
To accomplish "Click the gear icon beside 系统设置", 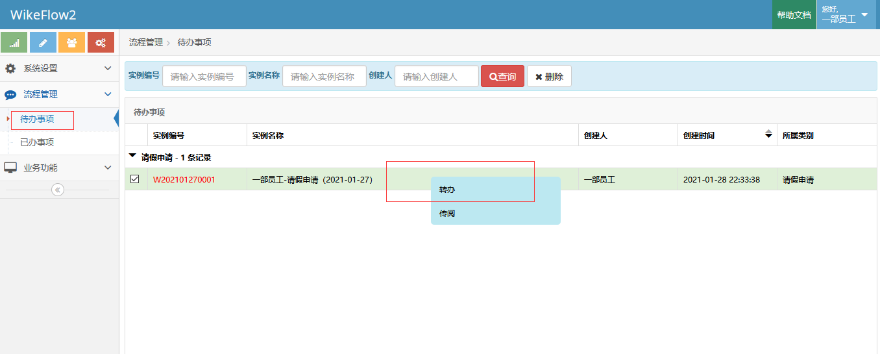I will (10, 68).
